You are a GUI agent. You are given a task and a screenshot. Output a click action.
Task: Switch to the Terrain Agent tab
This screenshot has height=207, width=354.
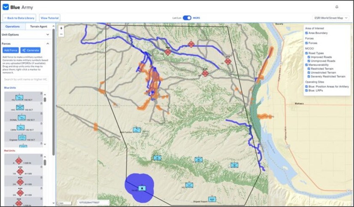(x=38, y=27)
